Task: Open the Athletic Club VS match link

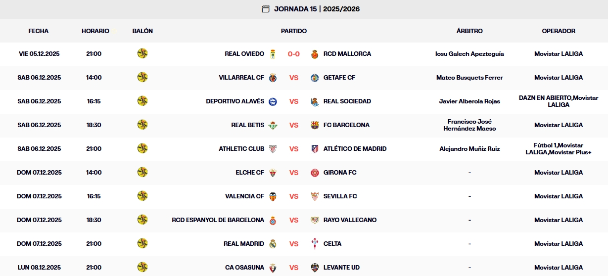Action: 294,149
